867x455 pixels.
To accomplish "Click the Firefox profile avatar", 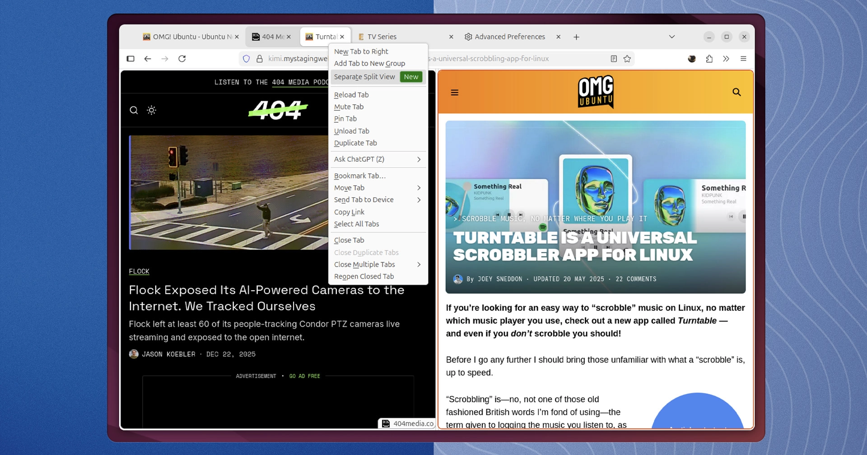I will pos(692,59).
